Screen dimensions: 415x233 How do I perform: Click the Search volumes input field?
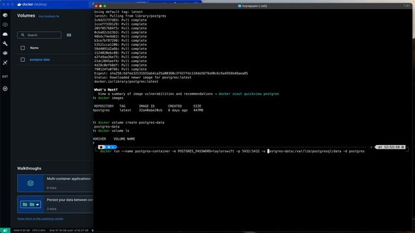(x=39, y=35)
